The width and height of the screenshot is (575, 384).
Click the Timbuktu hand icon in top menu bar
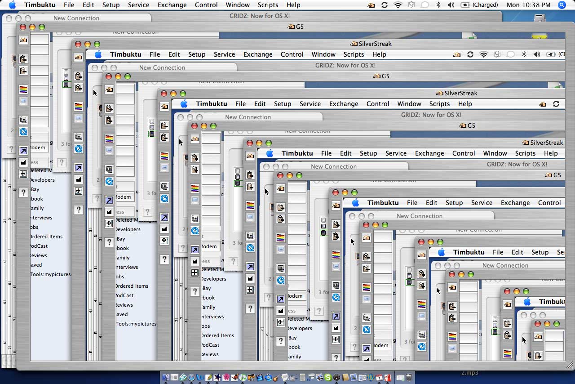[371, 5]
